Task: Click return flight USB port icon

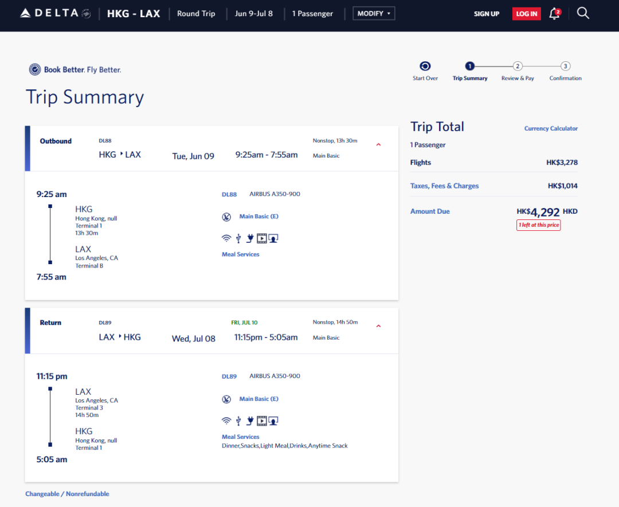Action: [x=238, y=421]
